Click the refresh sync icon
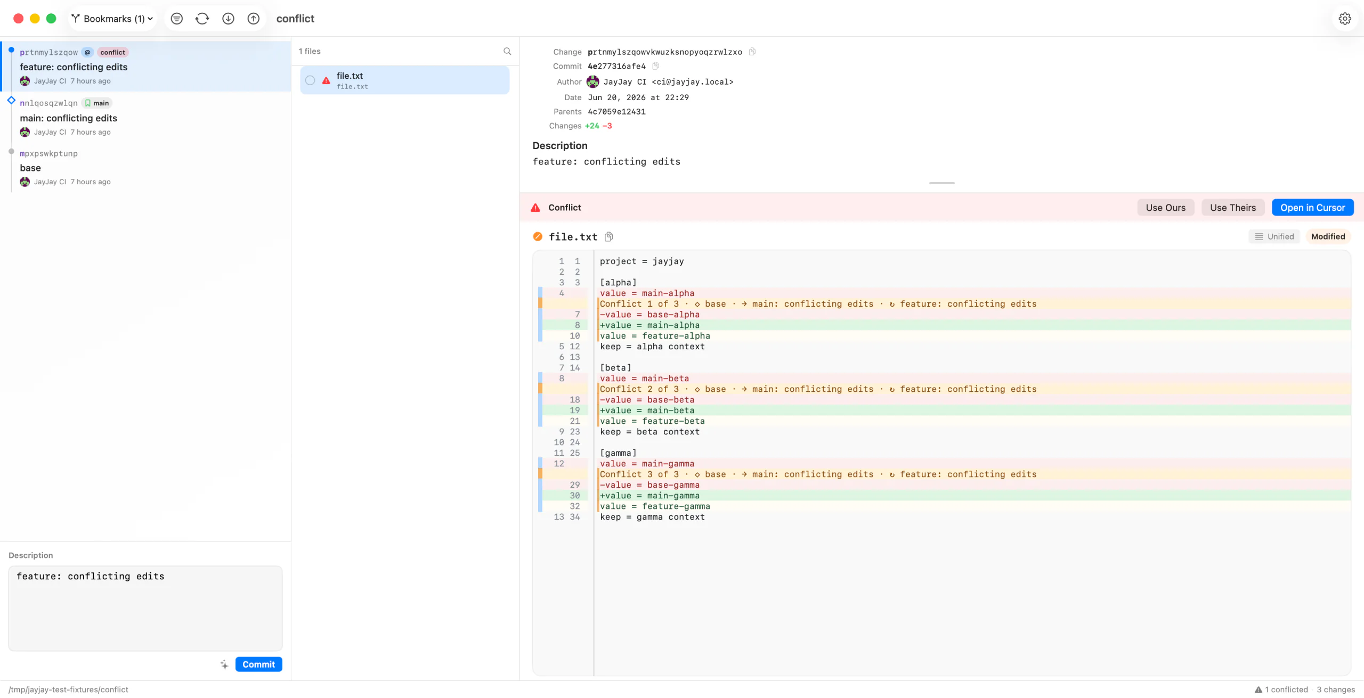The height and width of the screenshot is (698, 1364). point(202,19)
